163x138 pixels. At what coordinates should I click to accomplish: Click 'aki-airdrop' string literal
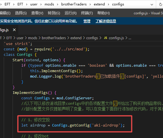(106, 125)
